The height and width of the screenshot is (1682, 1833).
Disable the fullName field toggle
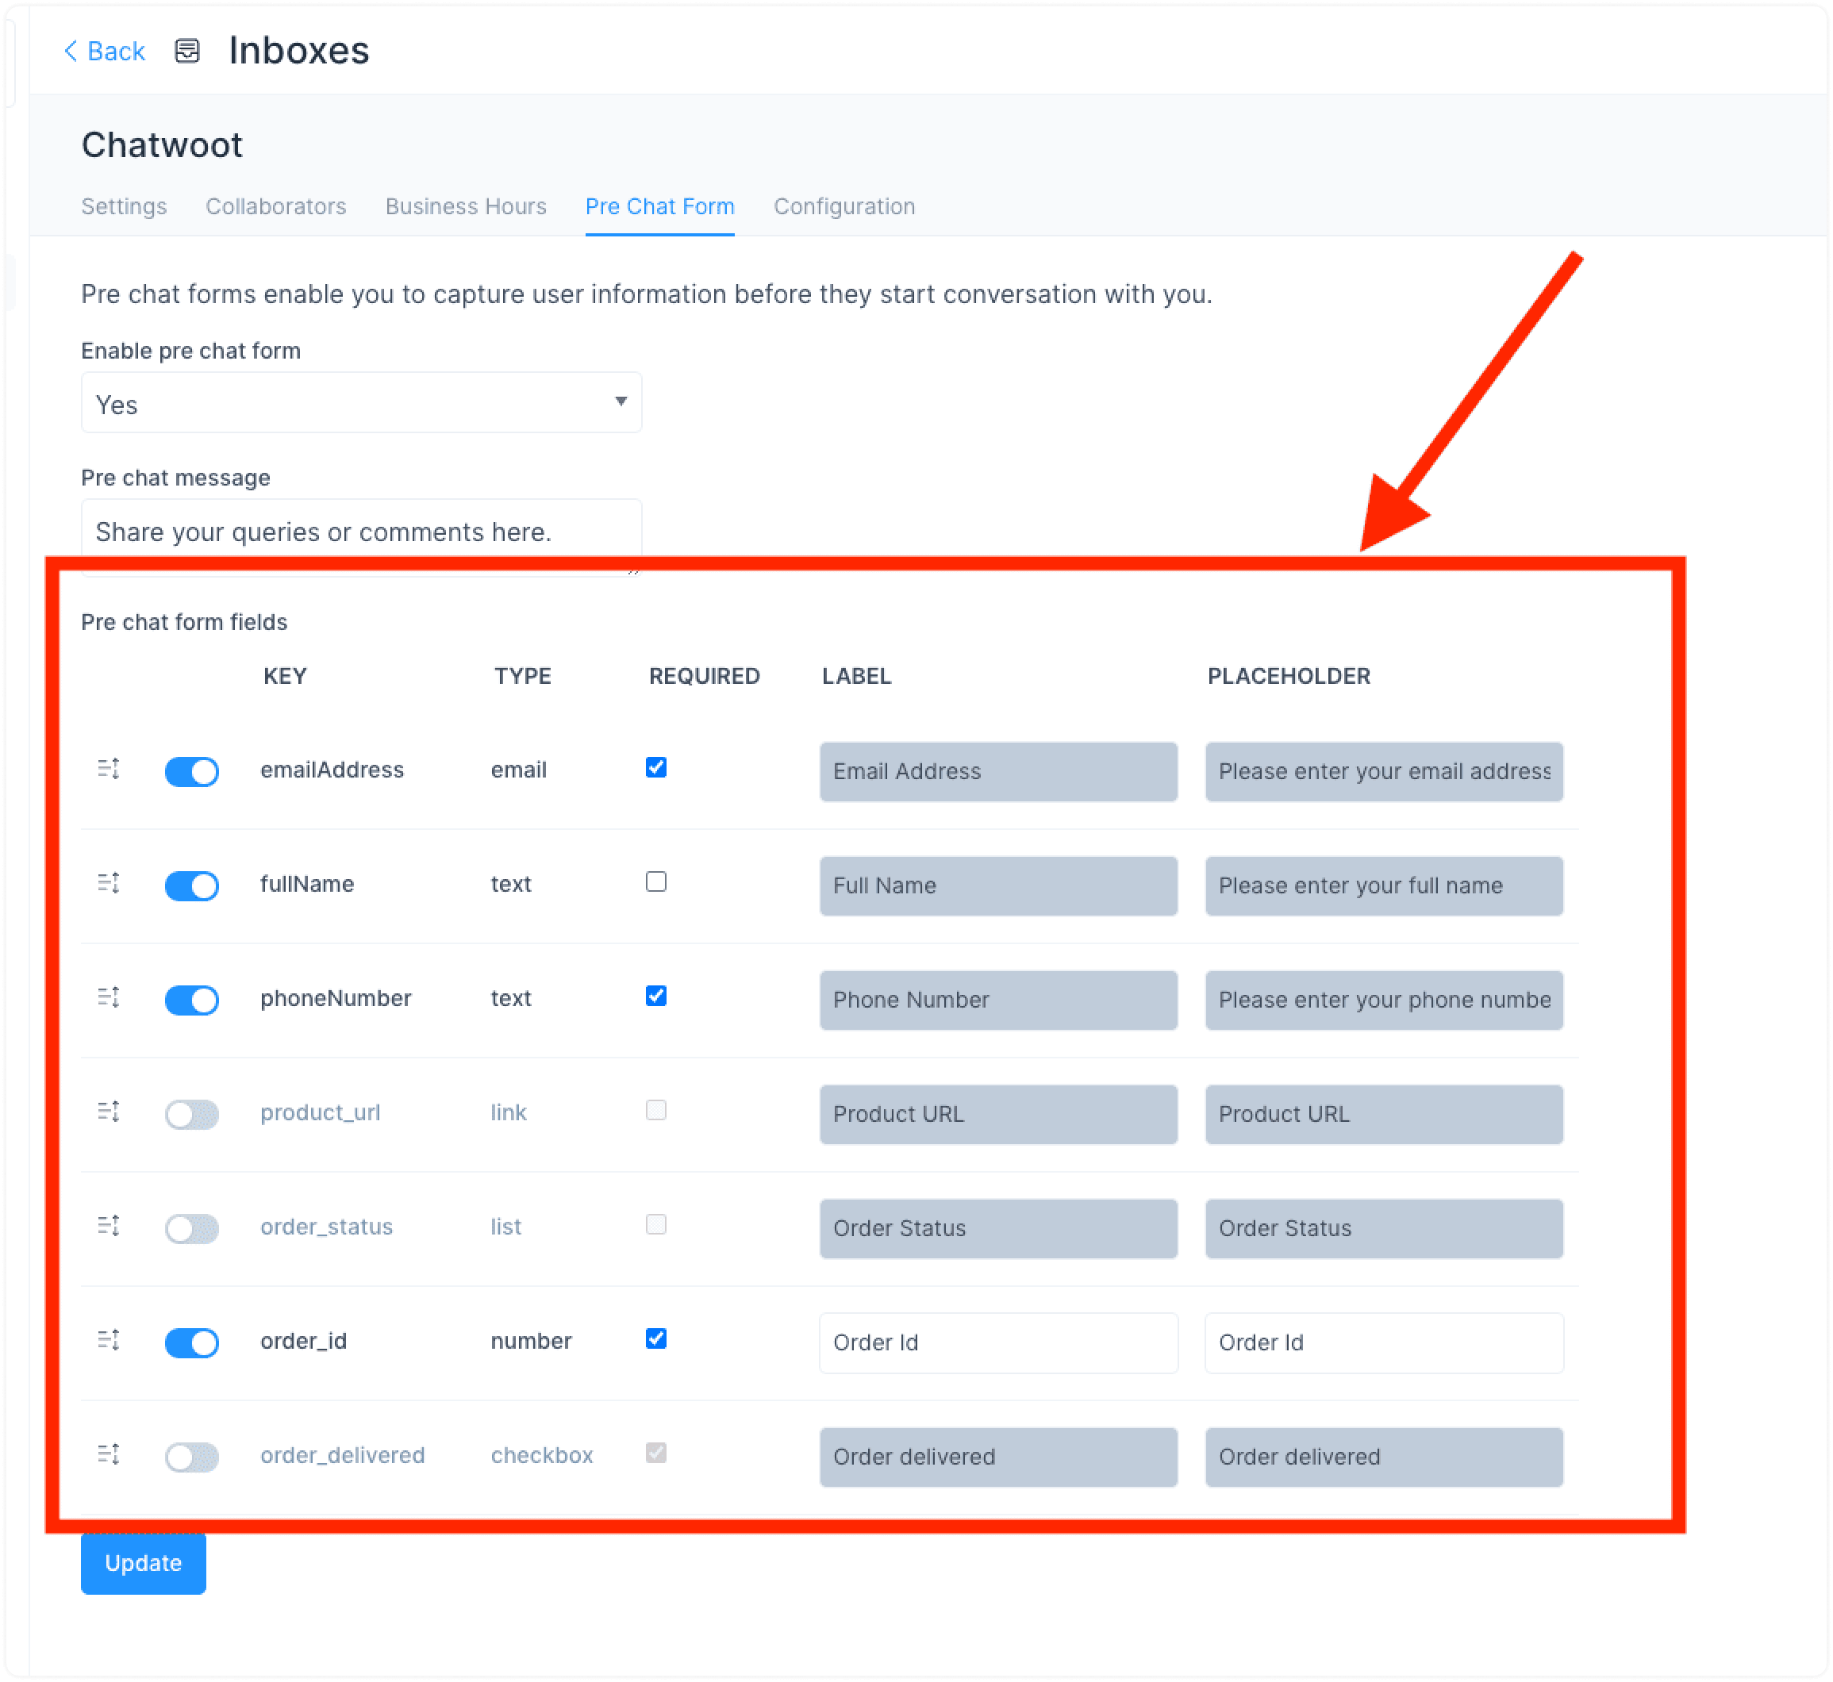pos(192,886)
